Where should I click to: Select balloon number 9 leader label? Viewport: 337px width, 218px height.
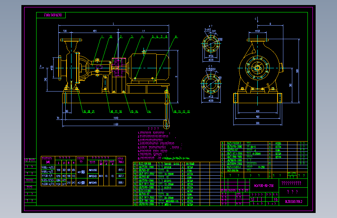point(176,37)
